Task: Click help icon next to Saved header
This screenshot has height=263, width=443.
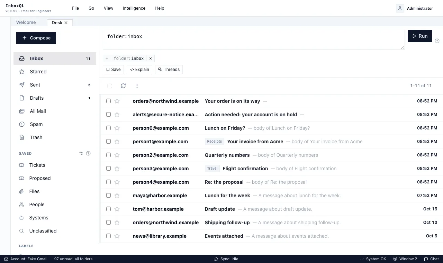Action: 88,153
